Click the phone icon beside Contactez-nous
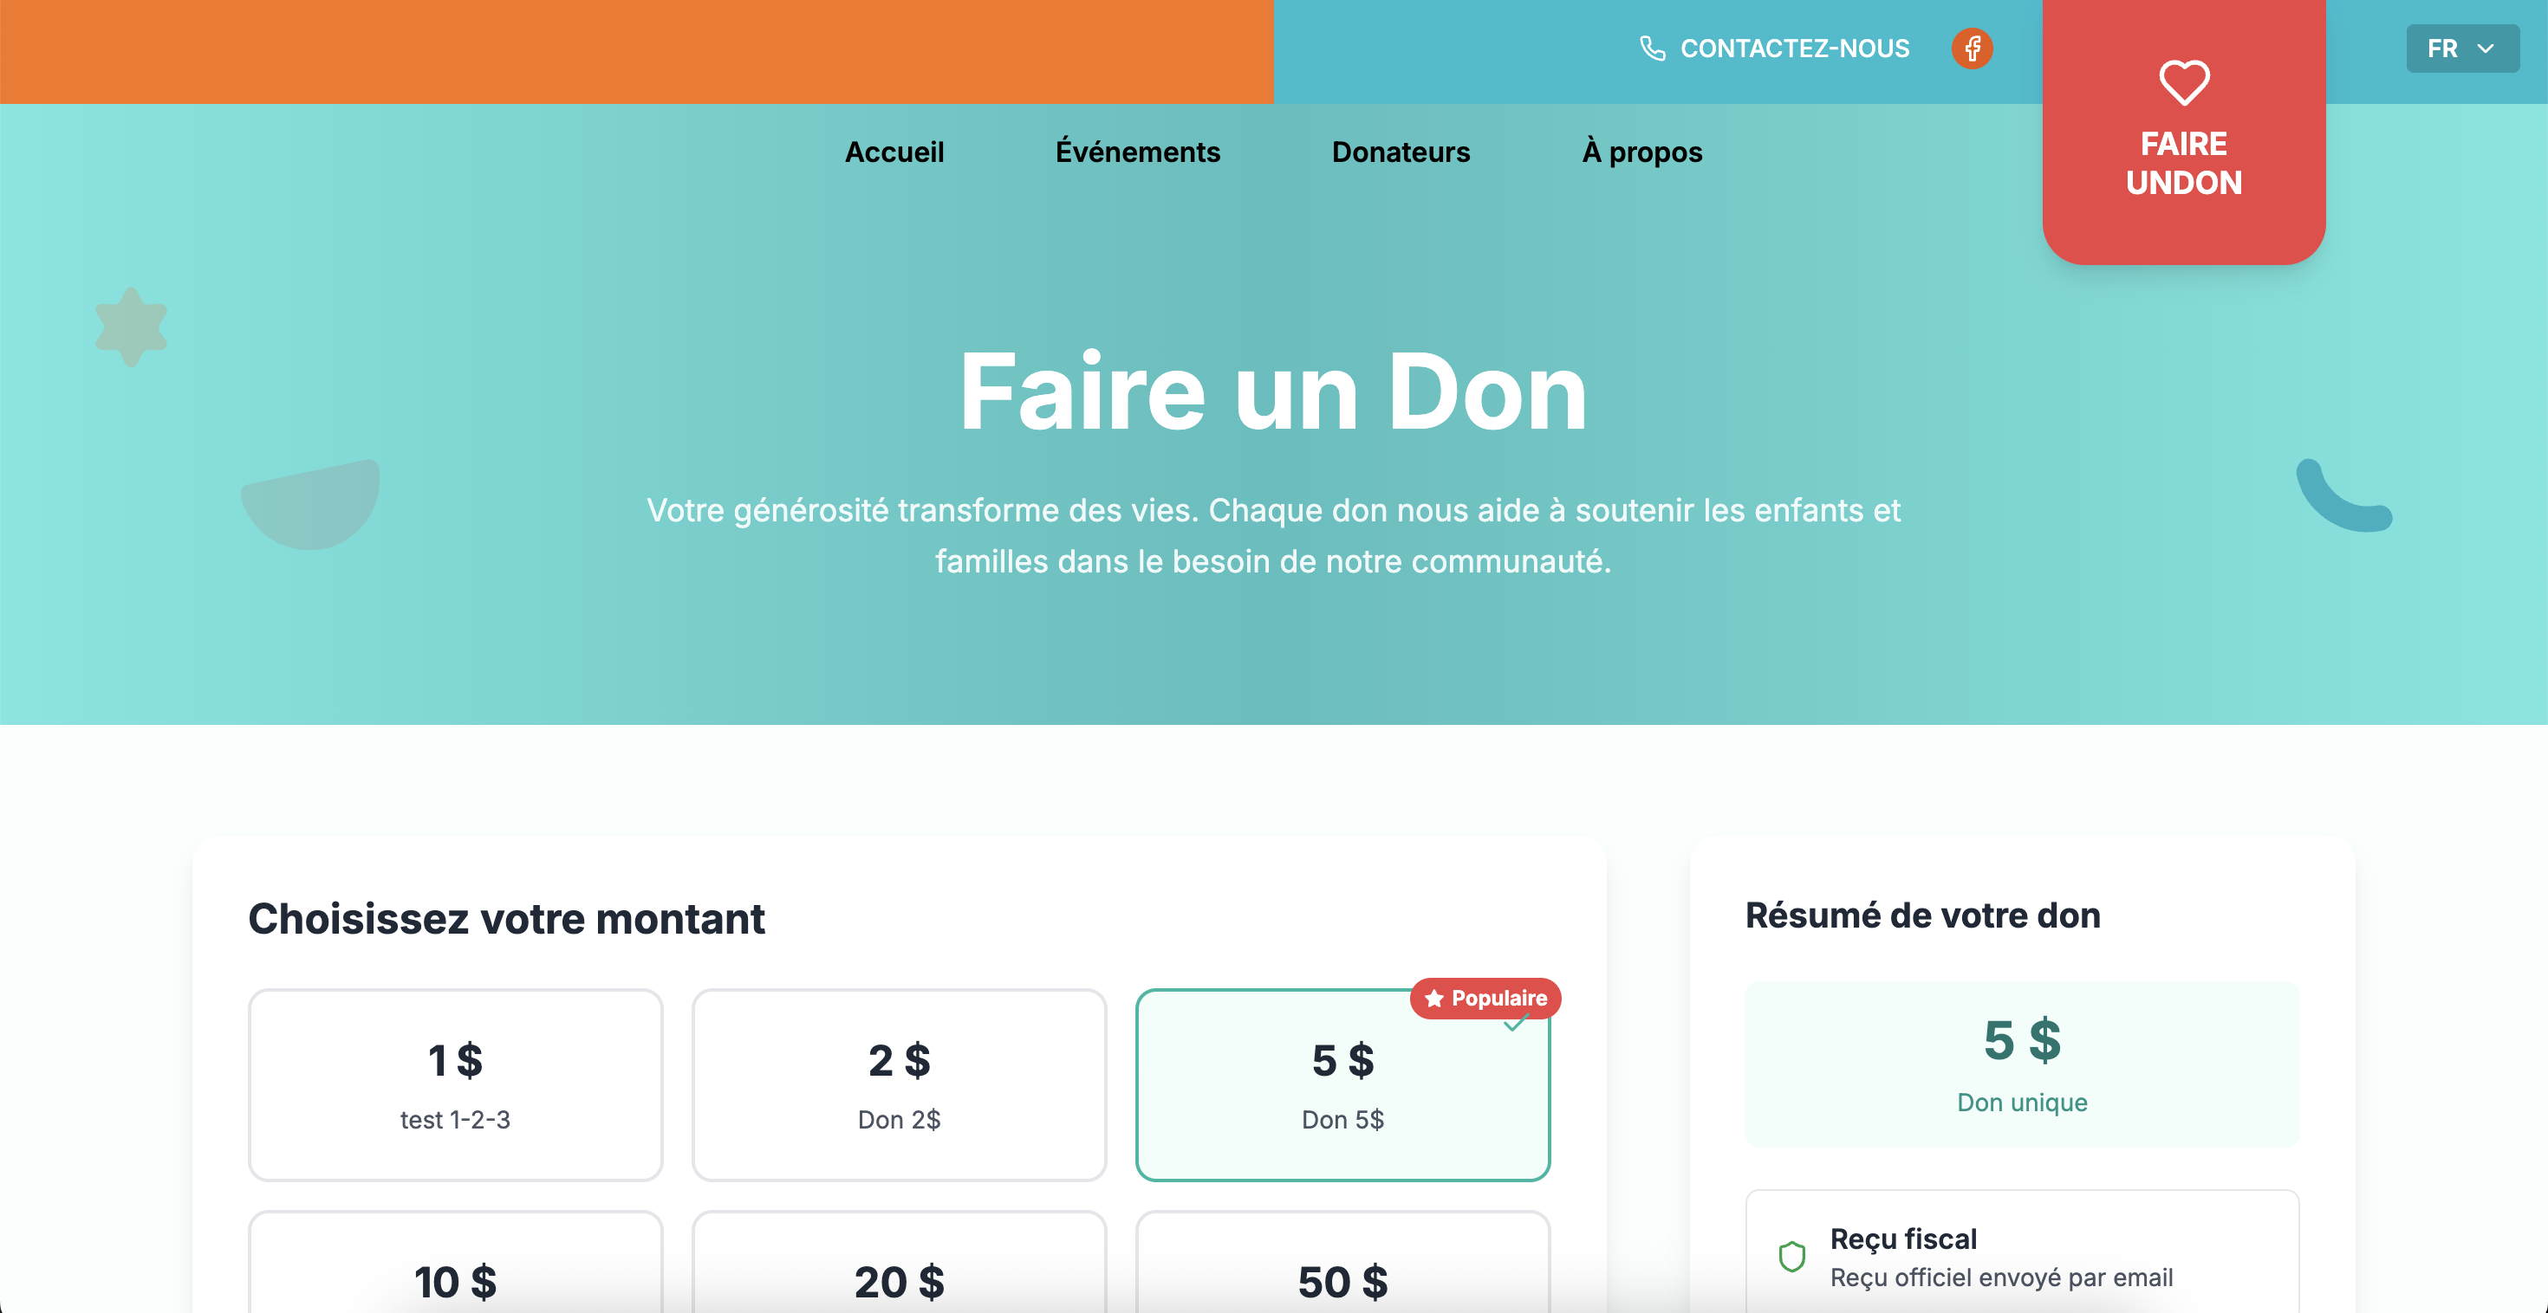Screen dimensions: 2548x1313 pyautogui.click(x=1652, y=49)
